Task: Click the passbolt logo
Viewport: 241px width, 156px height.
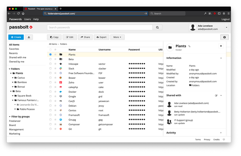Action: [21, 27]
